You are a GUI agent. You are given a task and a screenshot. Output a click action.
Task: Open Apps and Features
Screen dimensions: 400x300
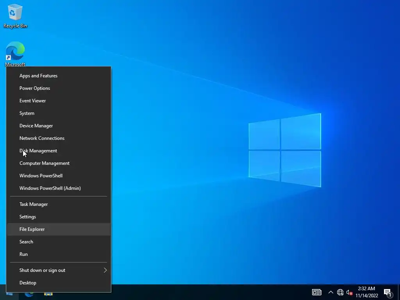[59, 76]
